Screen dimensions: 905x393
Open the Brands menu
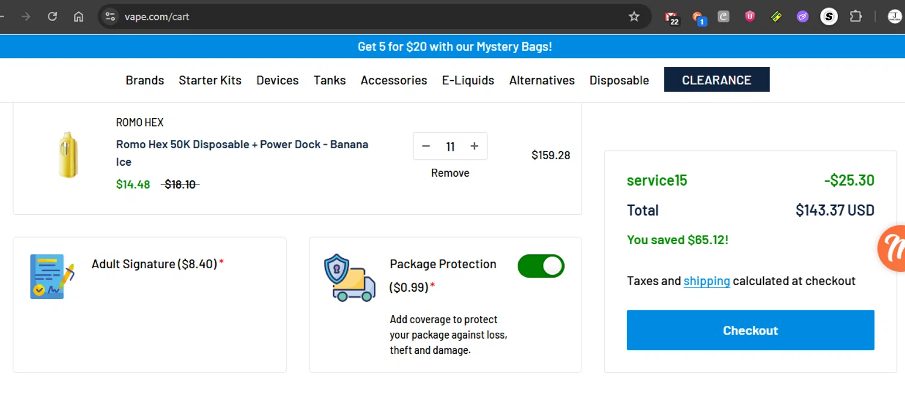pyautogui.click(x=145, y=80)
